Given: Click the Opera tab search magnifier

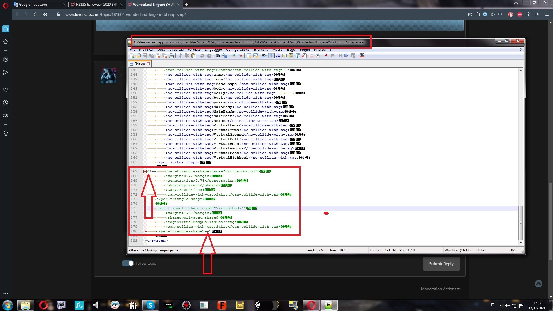Looking at the screenshot, I should click(x=516, y=4).
